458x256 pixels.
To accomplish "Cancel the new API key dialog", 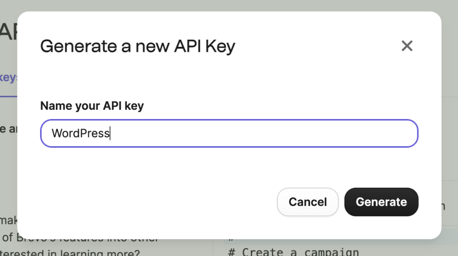I will click(308, 202).
